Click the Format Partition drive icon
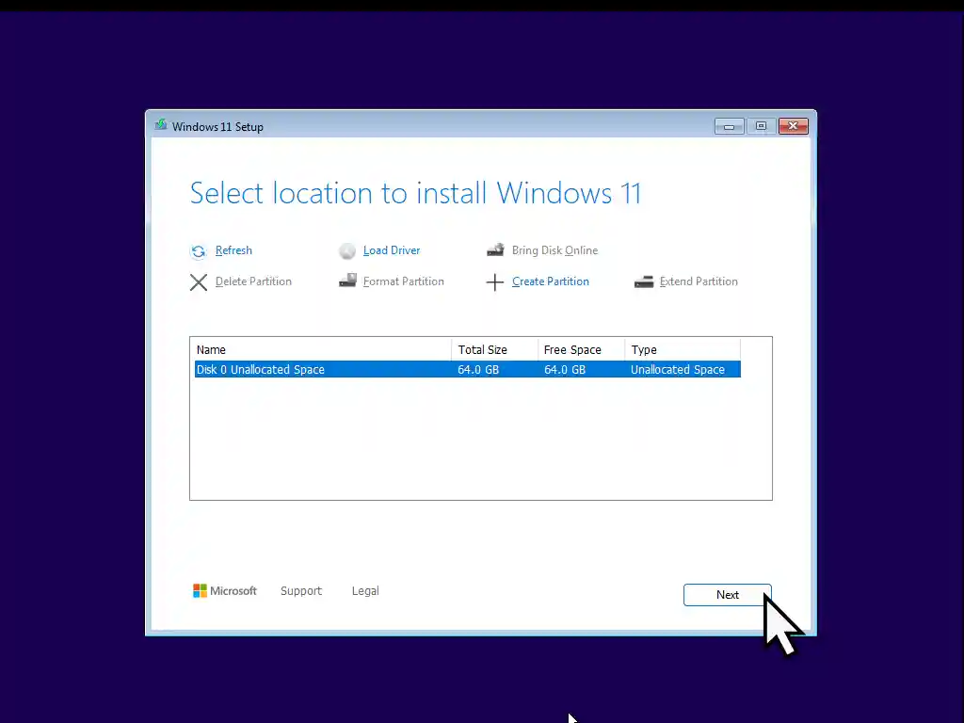This screenshot has width=964, height=723. [347, 281]
